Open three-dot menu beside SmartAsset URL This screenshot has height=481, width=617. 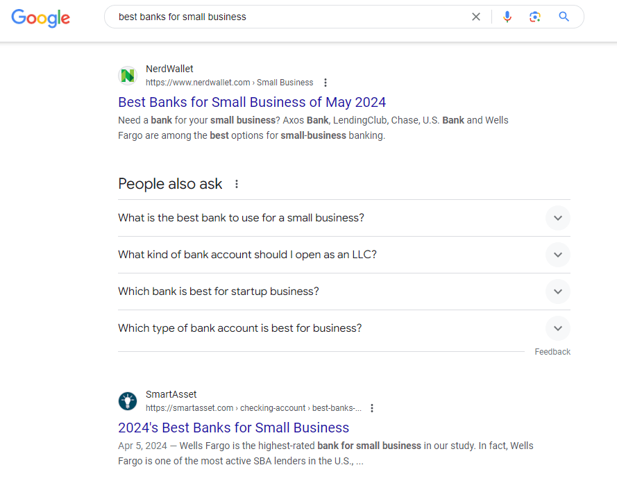pos(372,408)
